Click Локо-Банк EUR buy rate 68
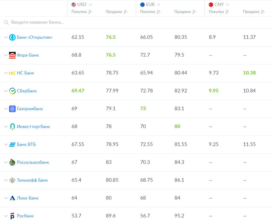 pyautogui.click(x=143, y=198)
